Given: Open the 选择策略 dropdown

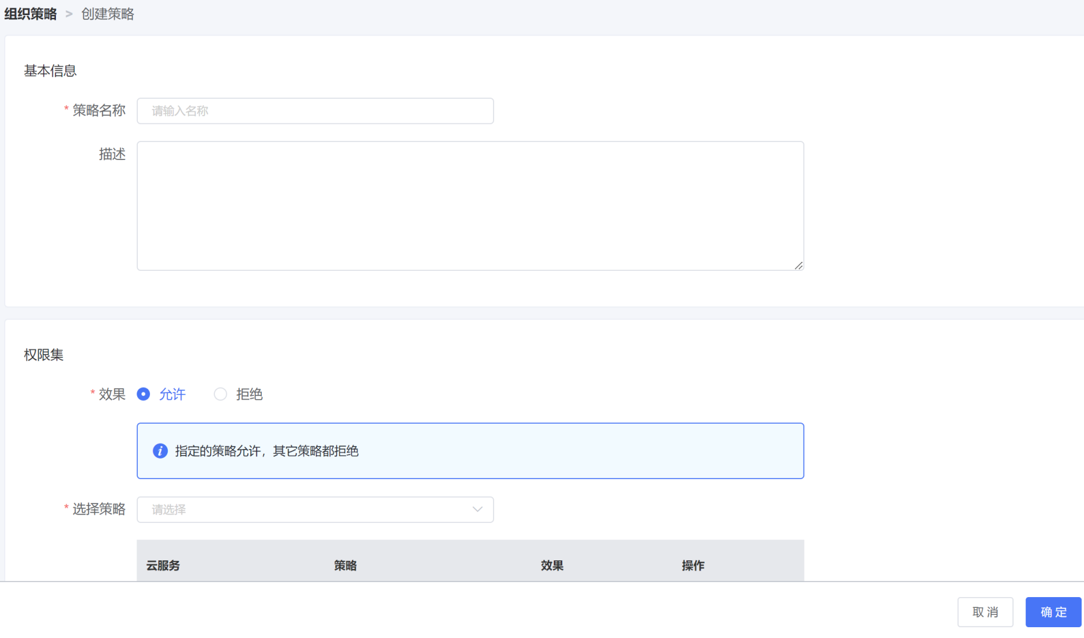Looking at the screenshot, I should (315, 510).
